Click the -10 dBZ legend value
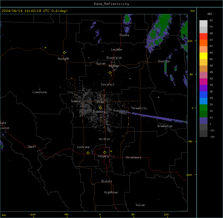This screenshot has width=223, height=218. click(x=212, y=130)
